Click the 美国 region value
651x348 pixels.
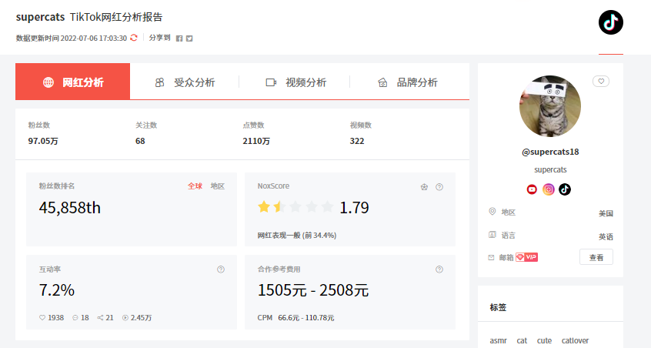tap(606, 213)
